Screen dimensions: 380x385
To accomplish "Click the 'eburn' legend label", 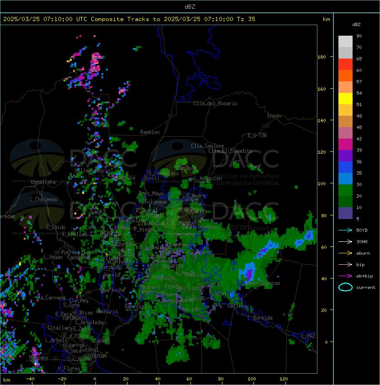I will [363, 253].
